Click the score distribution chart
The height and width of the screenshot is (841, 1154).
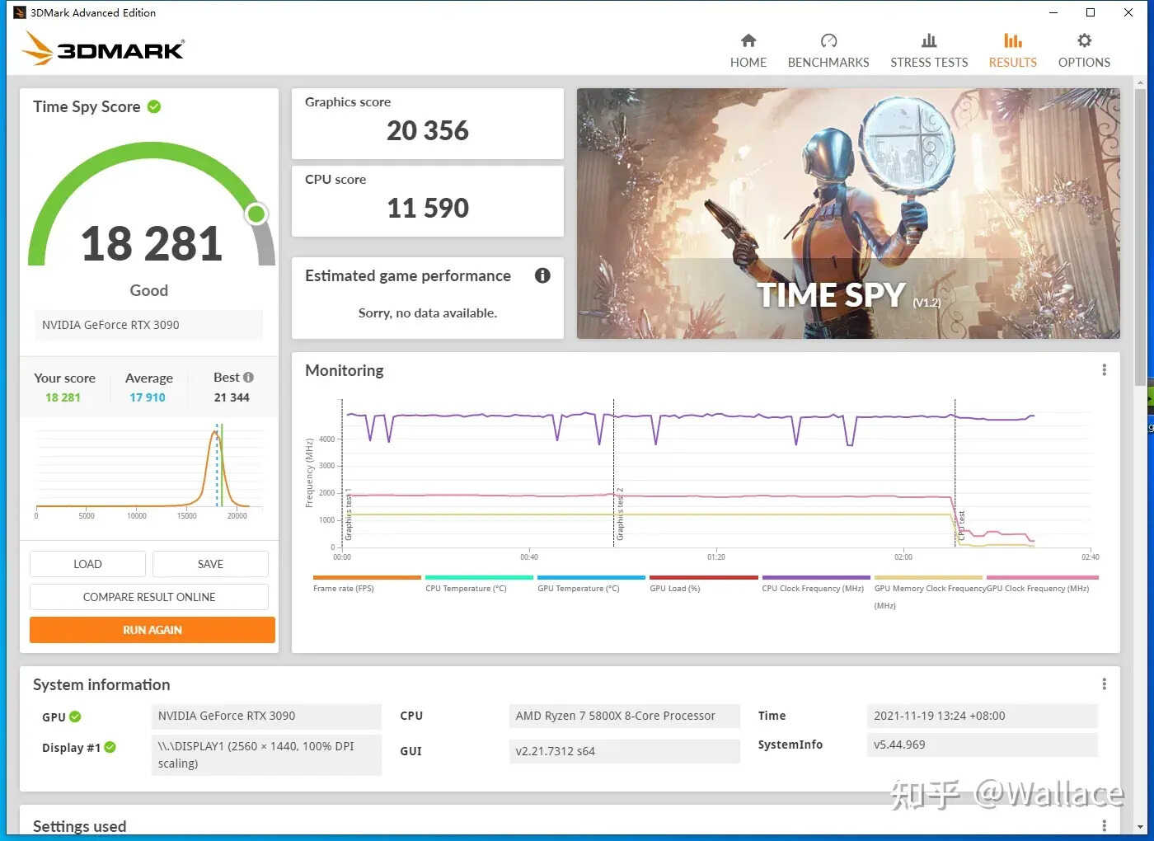coord(149,470)
